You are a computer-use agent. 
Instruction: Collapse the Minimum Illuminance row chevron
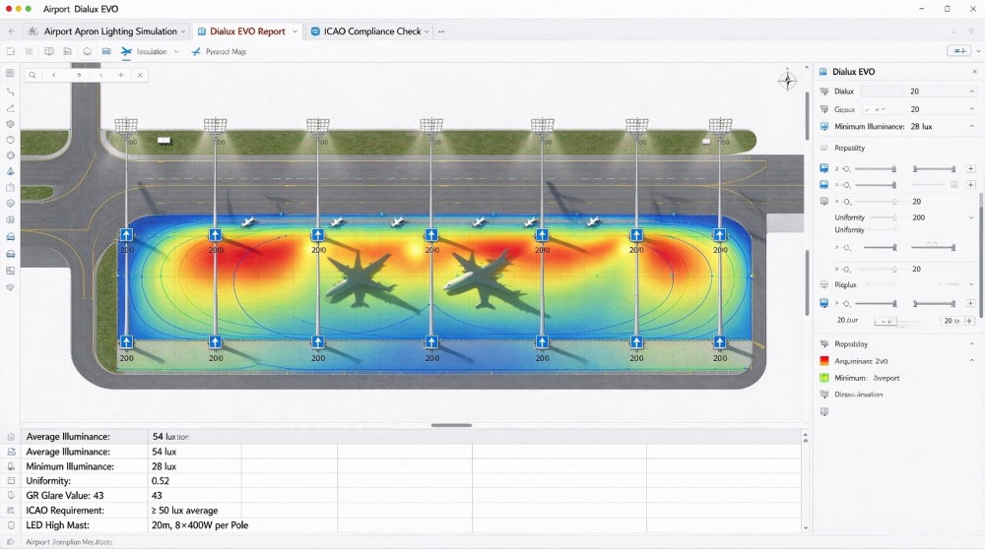(972, 126)
